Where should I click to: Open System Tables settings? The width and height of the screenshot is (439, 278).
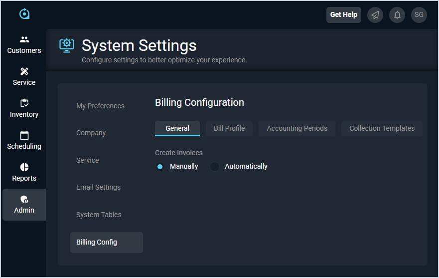99,215
